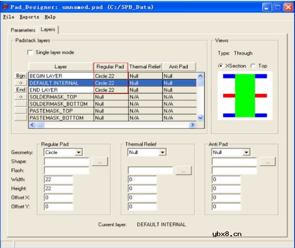Click the layer list scroll up arrow
295x248 pixels.
(x=200, y=76)
